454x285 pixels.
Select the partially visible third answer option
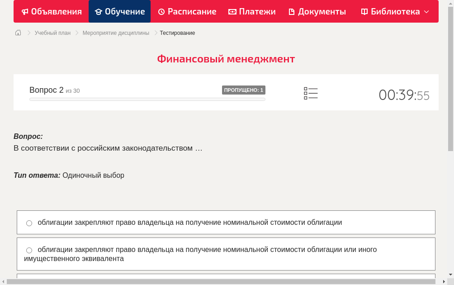point(226,278)
